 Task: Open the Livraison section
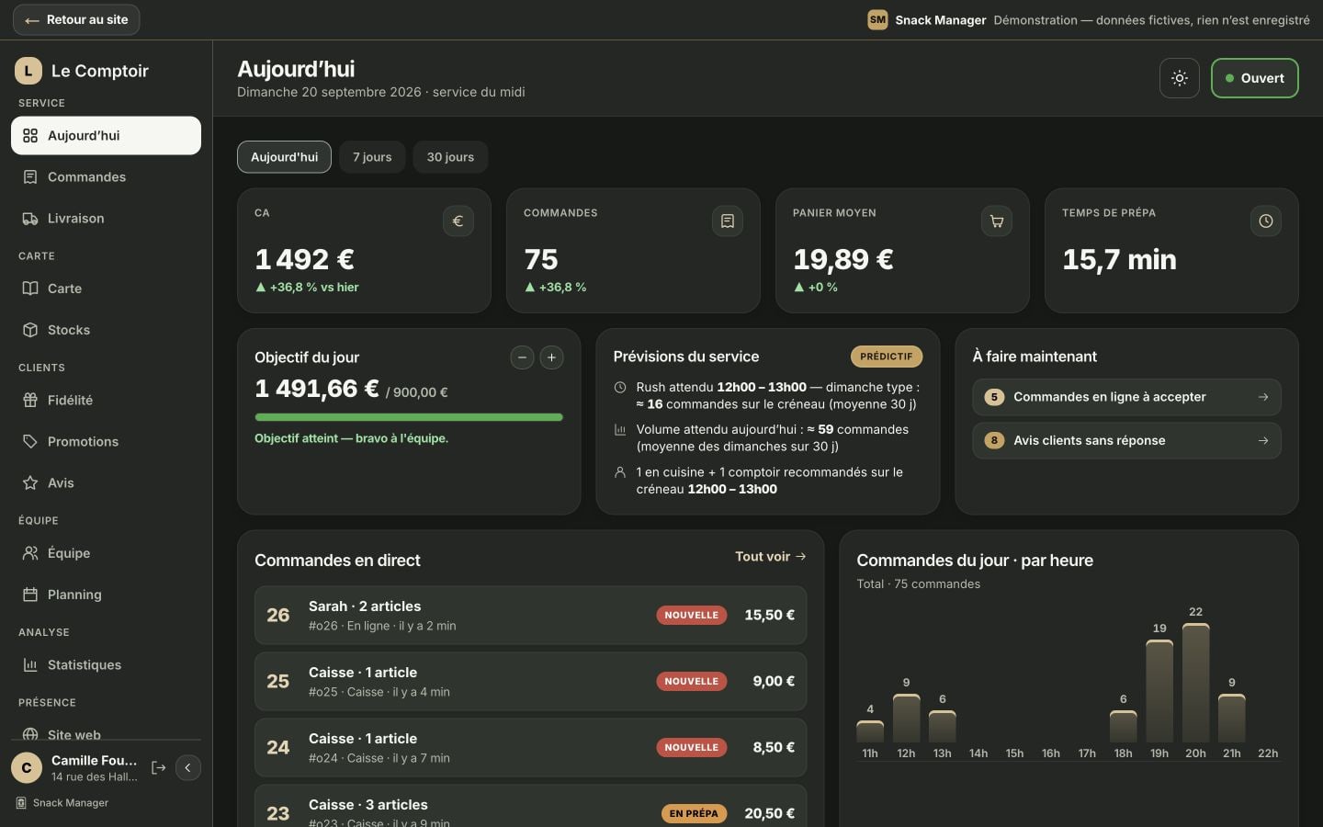point(106,219)
